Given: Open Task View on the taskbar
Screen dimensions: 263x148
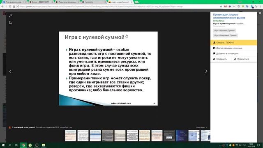Looking at the screenshot, I should [16, 145].
